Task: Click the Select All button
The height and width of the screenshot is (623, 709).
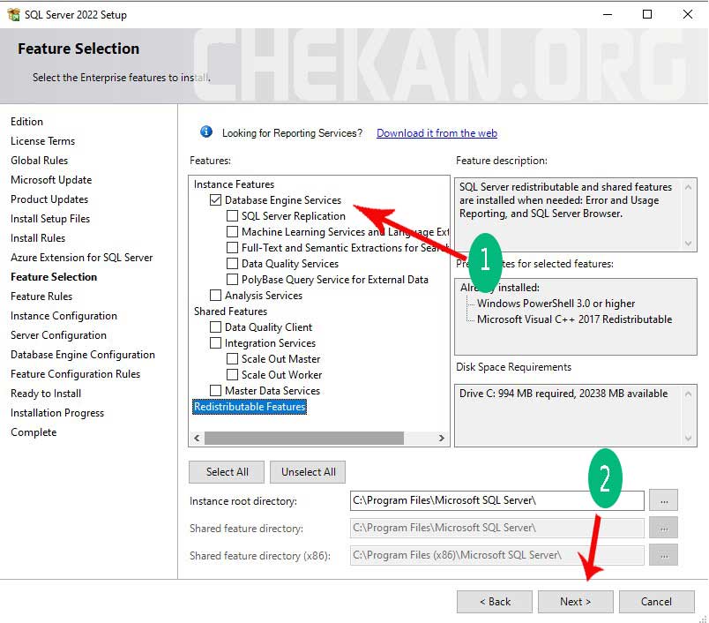Action: [x=227, y=472]
